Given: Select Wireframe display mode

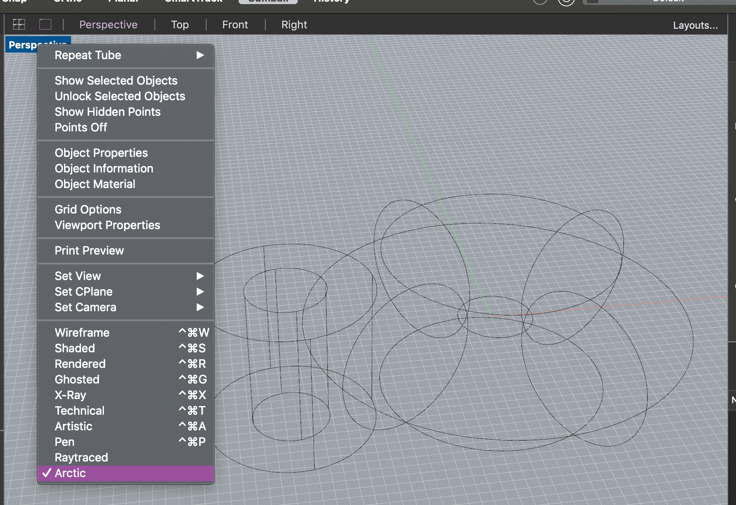Looking at the screenshot, I should 82,332.
